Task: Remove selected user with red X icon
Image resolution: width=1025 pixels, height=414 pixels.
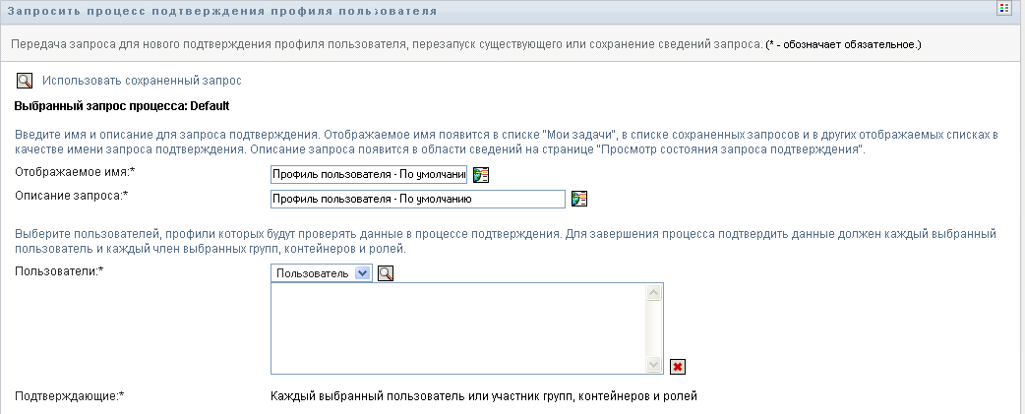Action: [677, 367]
